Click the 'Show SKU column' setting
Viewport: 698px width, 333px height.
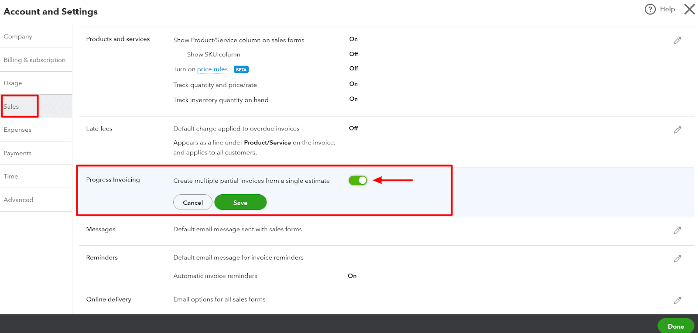point(214,55)
